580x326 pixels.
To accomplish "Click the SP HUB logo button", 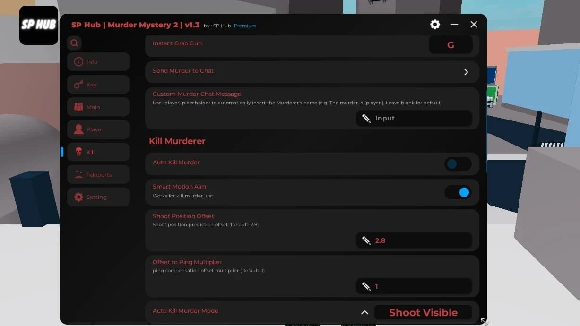I will 39,25.
